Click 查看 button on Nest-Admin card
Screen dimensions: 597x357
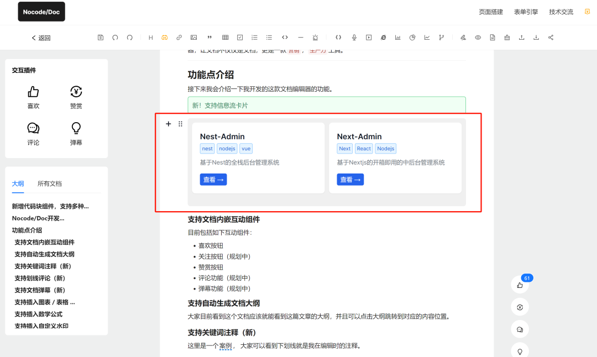213,180
